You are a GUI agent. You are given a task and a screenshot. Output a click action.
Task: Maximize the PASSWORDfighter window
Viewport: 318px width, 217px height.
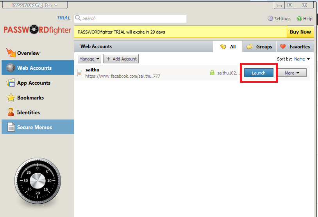point(290,5)
